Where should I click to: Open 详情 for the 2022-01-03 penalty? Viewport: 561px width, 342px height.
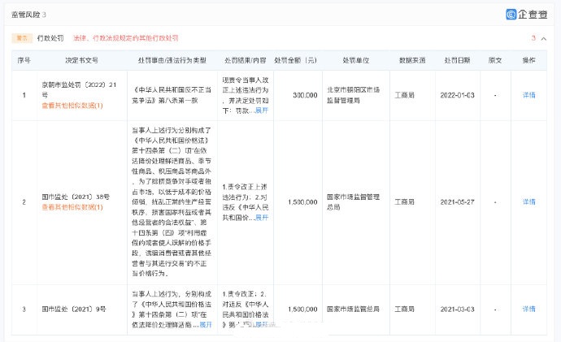pos(528,94)
